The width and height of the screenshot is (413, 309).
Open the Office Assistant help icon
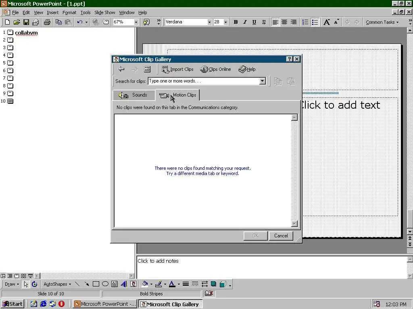pos(146,22)
